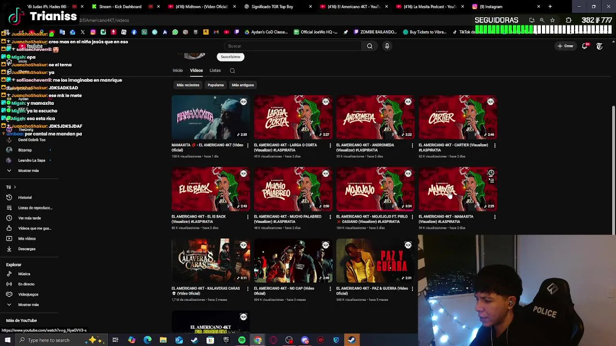The width and height of the screenshot is (616, 346).
Task: Expand Mostrar más under Explorar
Action: tap(28, 305)
